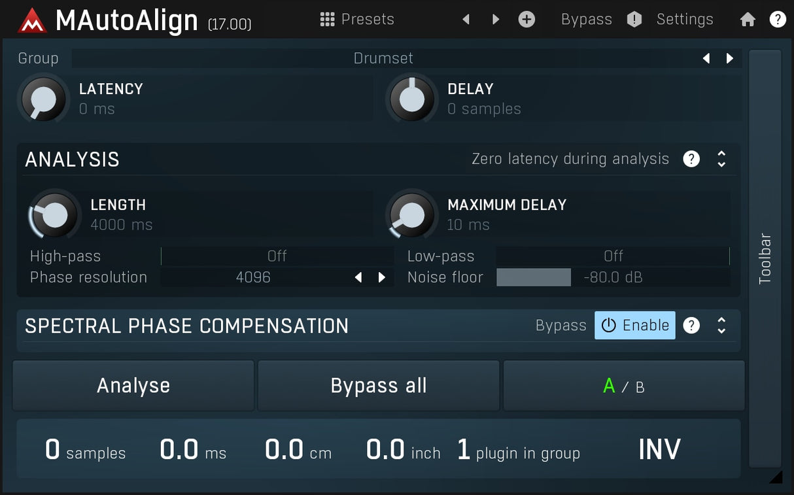Collapse the Spectral Phase Compensation section
Screen dimensions: 794x495
721,325
